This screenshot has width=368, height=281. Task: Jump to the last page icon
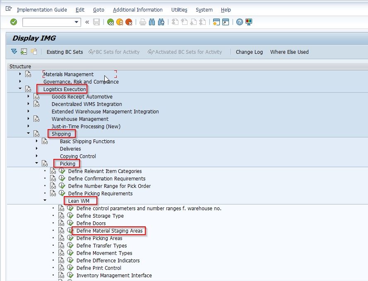202,22
